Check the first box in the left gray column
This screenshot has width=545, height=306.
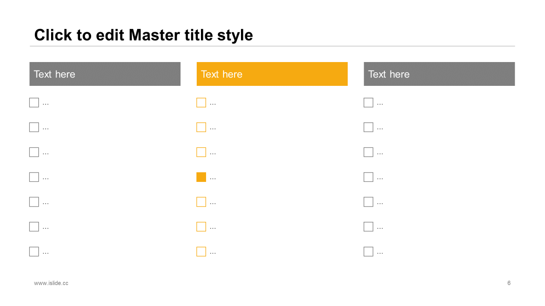point(34,102)
